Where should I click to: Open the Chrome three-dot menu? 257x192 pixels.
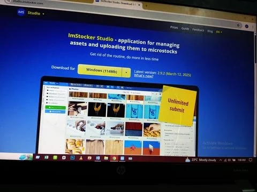tap(253, 27)
